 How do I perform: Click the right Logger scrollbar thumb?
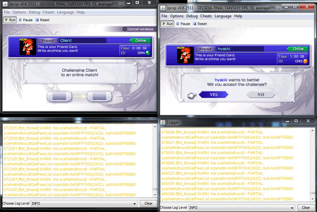(x=313, y=193)
